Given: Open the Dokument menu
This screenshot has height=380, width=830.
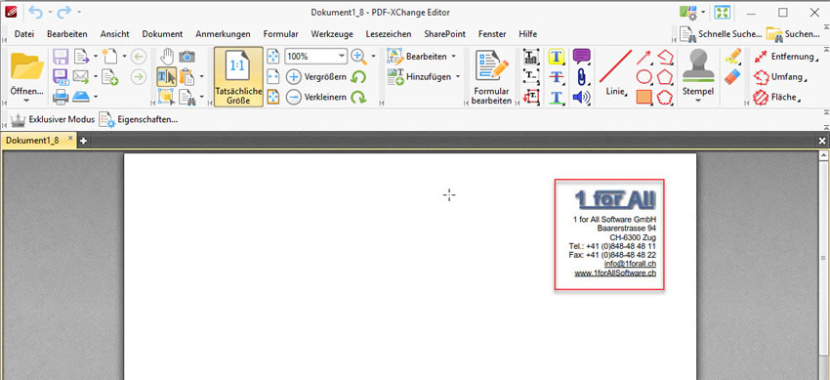Looking at the screenshot, I should click(162, 34).
